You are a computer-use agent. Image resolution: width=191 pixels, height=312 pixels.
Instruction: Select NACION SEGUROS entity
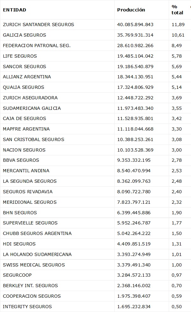coord(24,150)
